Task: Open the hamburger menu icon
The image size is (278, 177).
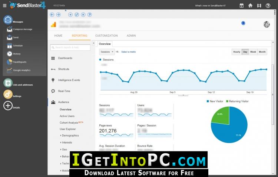Action: 4,6
